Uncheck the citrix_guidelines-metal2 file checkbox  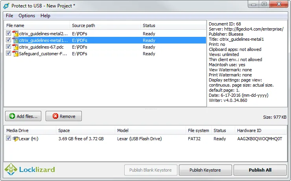(x=8, y=33)
